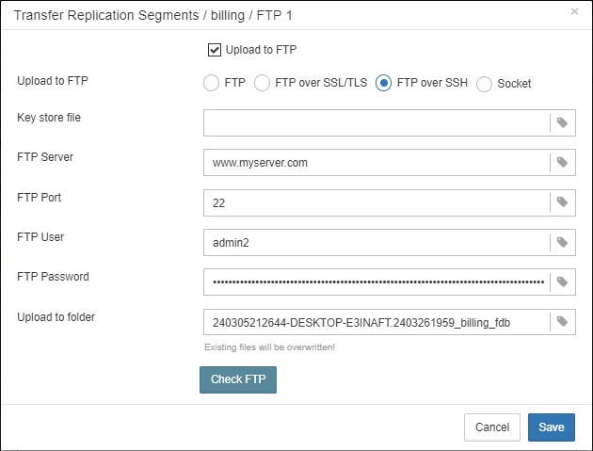Switch to the Socket radio option
This screenshot has height=451, width=593.
click(x=485, y=84)
